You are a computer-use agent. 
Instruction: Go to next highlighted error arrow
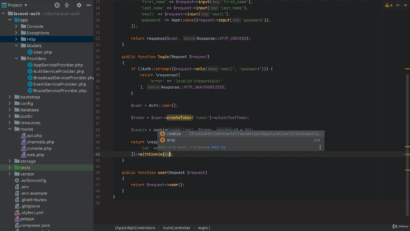(x=406, y=5)
